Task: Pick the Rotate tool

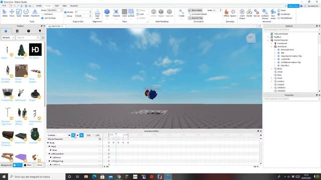Action: coord(26,13)
